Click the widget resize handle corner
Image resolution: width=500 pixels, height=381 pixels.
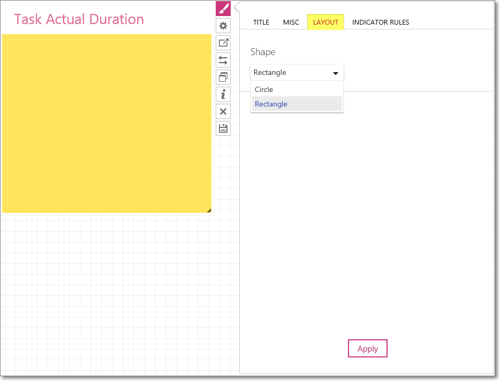[209, 210]
